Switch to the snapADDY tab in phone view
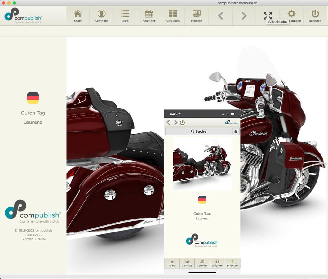Screen dimensions: 328x279 point(233,263)
